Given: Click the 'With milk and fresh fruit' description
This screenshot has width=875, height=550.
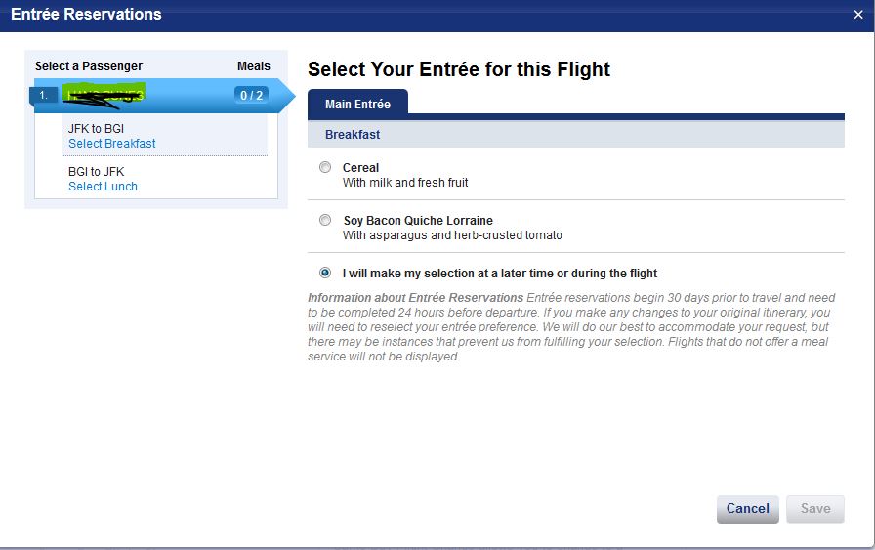Looking at the screenshot, I should click(x=405, y=183).
